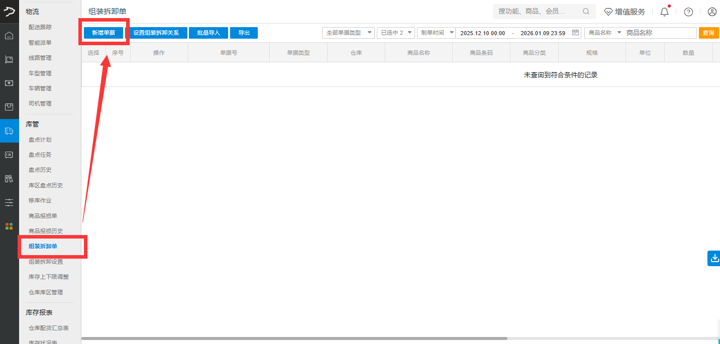Open the delivery truck logistics sidebar icon
The width and height of the screenshot is (720, 344).
pyautogui.click(x=9, y=131)
